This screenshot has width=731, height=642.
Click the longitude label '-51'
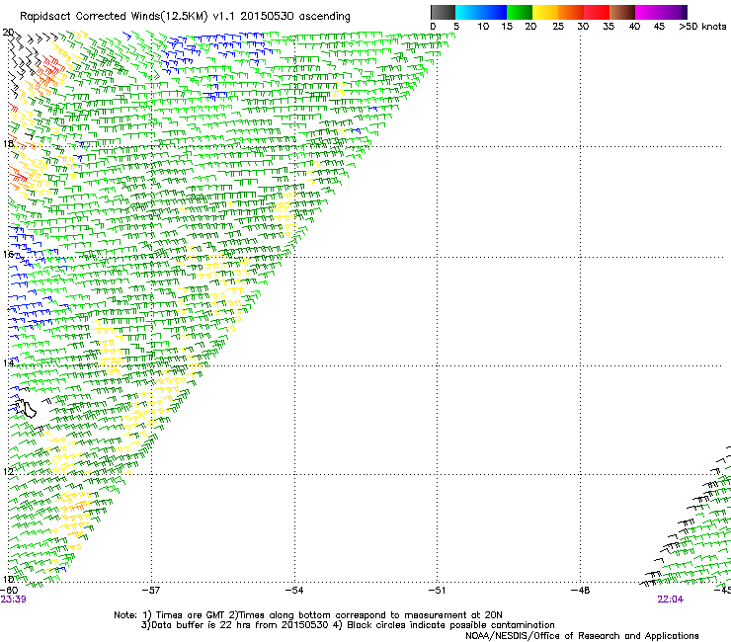click(x=437, y=591)
